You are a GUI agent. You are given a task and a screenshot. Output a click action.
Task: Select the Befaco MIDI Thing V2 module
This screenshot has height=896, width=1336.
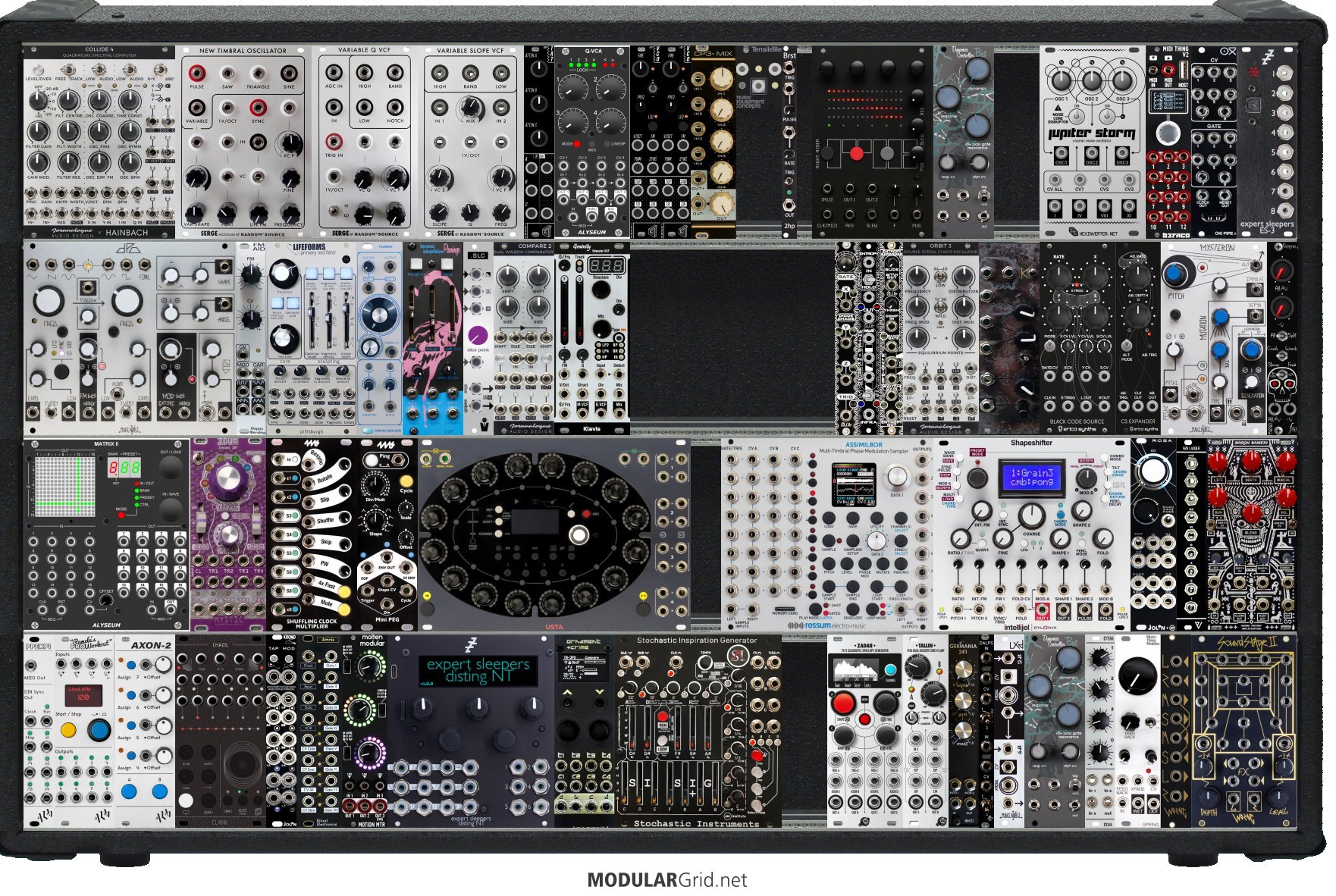pos(1168,142)
